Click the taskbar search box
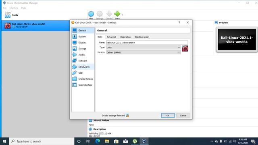The height and width of the screenshot is (145, 258). [x=42, y=141]
